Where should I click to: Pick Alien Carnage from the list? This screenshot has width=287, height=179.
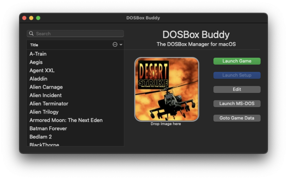75,87
